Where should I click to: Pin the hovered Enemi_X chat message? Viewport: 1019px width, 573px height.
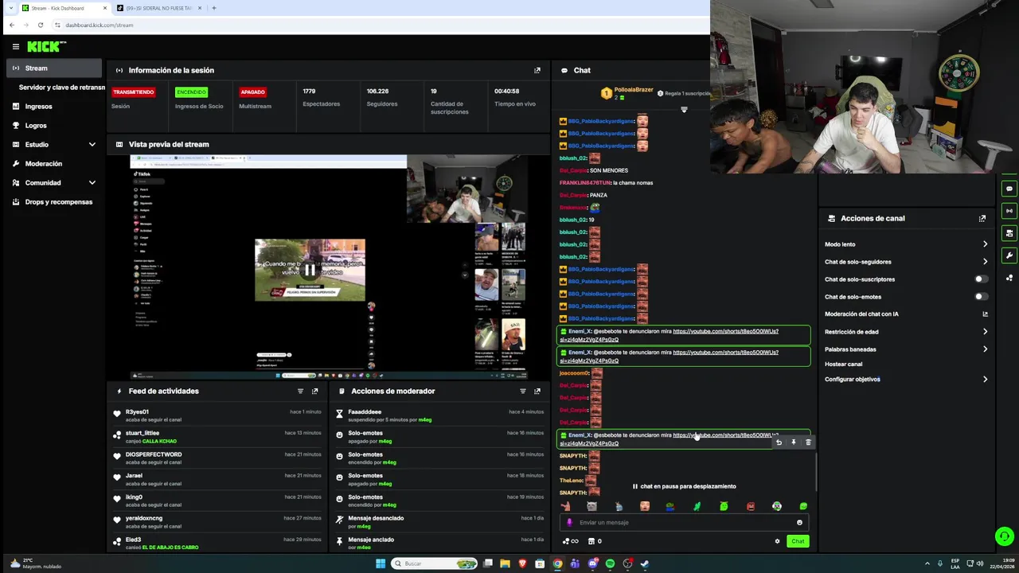coord(793,442)
